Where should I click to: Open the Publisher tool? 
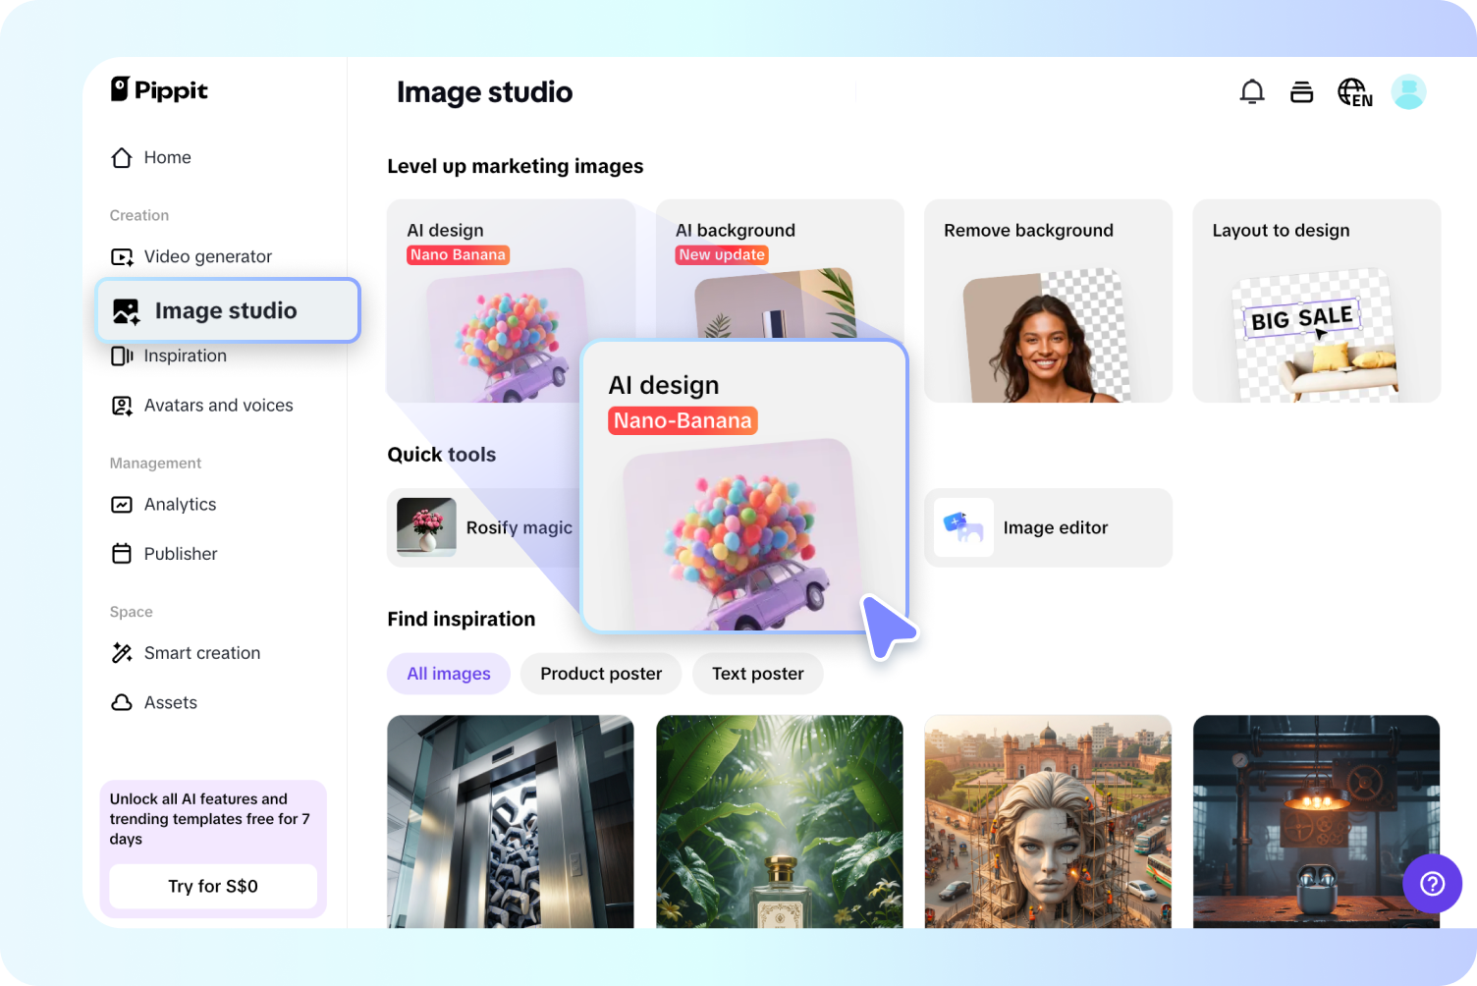coord(180,553)
